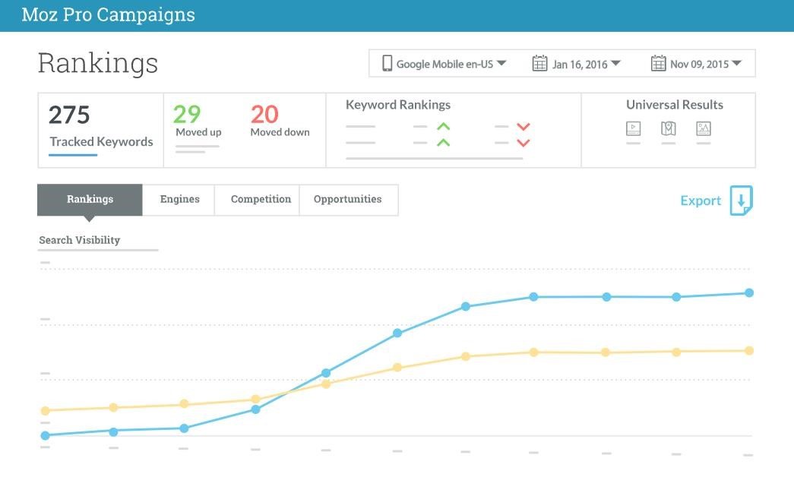794x493 pixels.
Task: Switch to the Engines tab
Action: [179, 200]
